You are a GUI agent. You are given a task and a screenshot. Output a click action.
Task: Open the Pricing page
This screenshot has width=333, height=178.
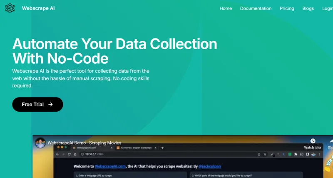click(x=287, y=8)
